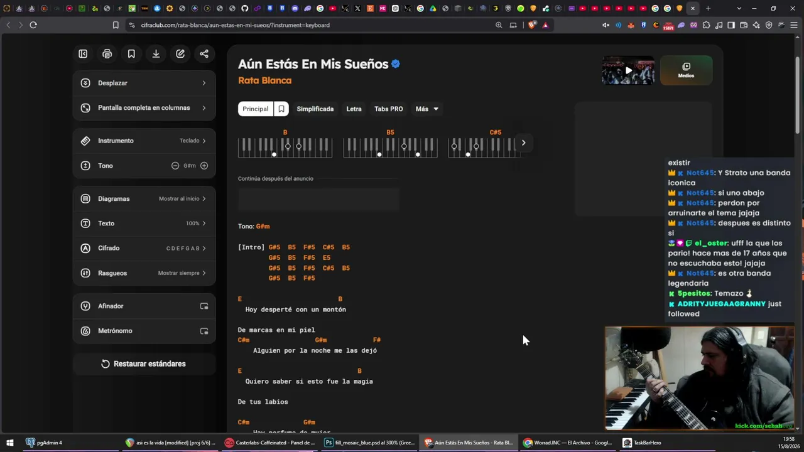Click the print icon above Desplazar
The image size is (804, 452).
[x=107, y=54]
